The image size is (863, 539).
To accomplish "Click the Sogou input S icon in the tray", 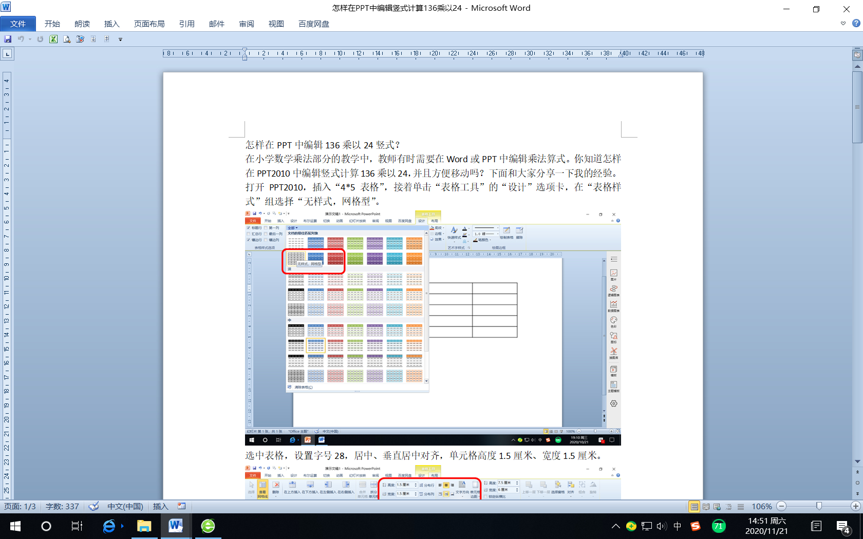I will point(696,526).
